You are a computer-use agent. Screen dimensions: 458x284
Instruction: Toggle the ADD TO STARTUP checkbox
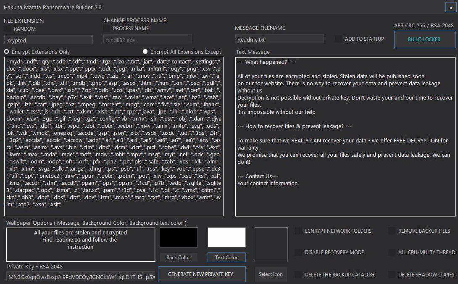point(338,39)
